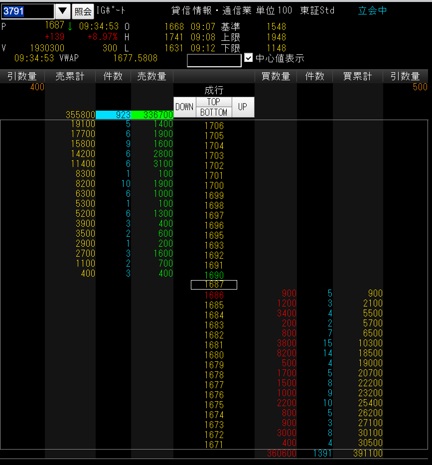Click the base price 1548

[277, 27]
